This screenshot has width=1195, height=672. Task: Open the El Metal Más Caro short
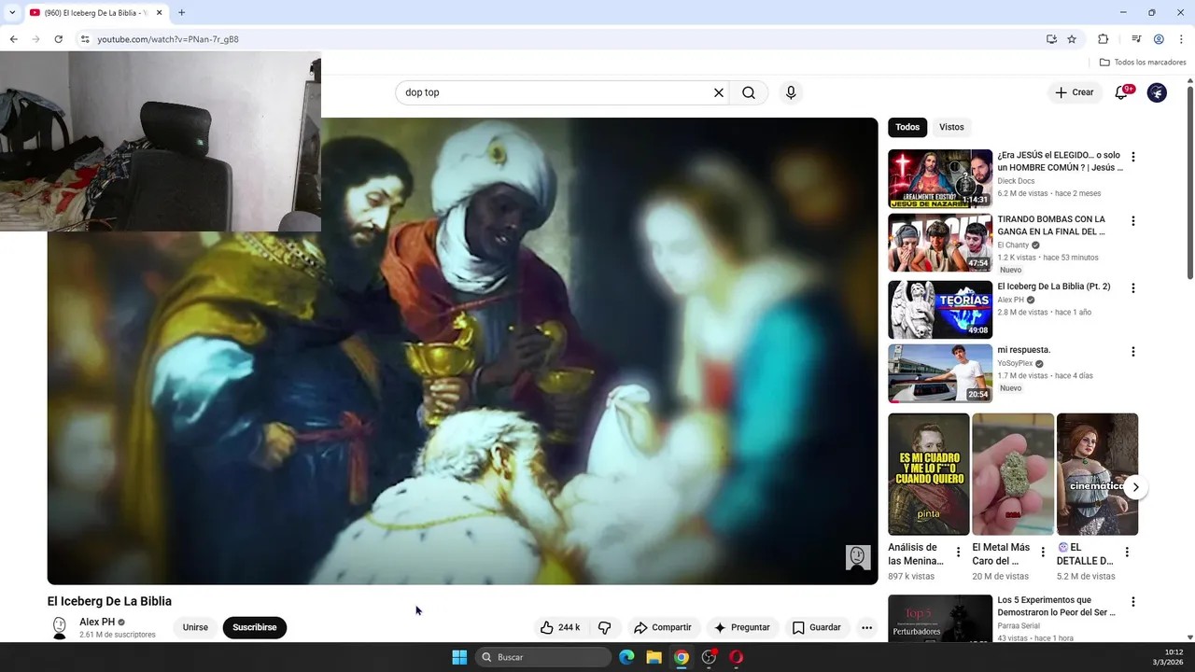pyautogui.click(x=1013, y=474)
